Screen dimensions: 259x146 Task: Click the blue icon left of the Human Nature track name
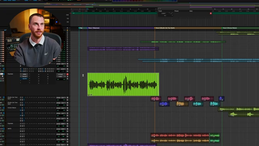click(x=4, y=108)
